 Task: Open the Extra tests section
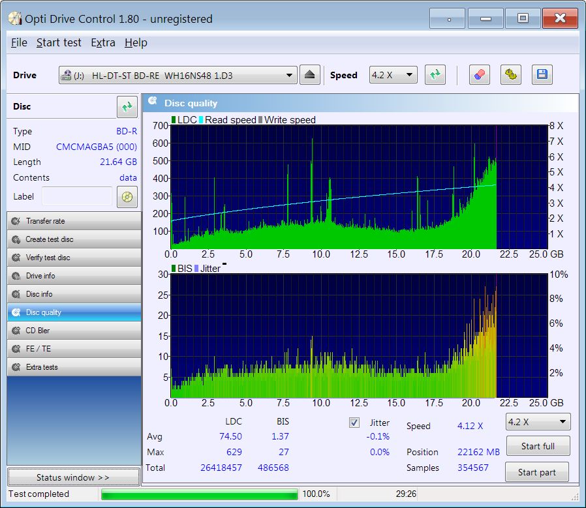[74, 367]
